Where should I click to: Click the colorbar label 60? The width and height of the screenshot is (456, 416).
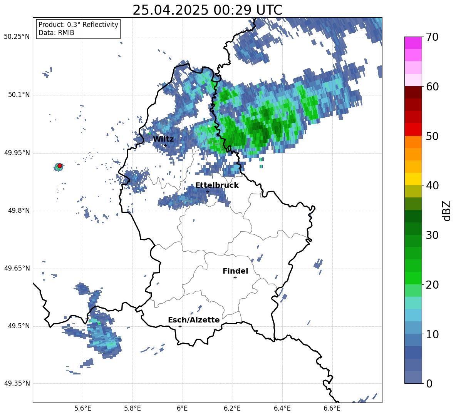(x=432, y=87)
